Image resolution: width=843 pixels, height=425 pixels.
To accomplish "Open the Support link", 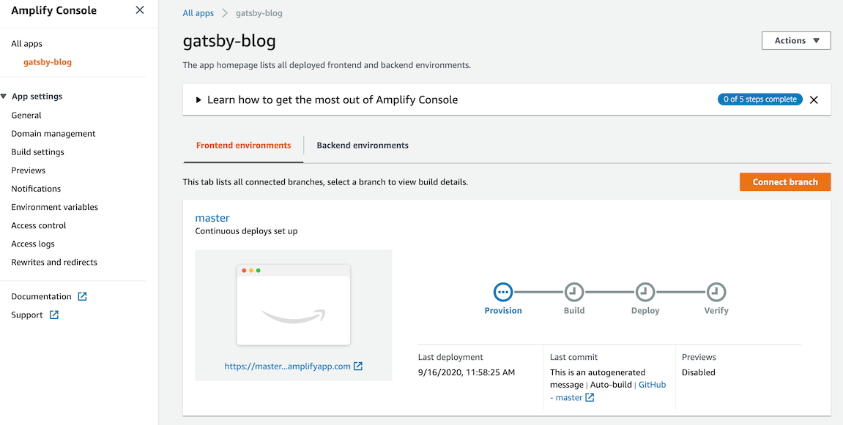I will click(x=27, y=315).
